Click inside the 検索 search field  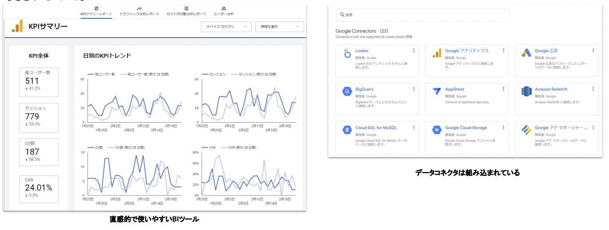[x=423, y=15]
